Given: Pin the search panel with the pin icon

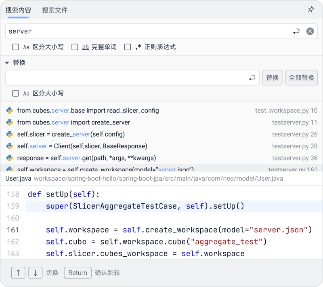Looking at the screenshot, I should 311,9.
